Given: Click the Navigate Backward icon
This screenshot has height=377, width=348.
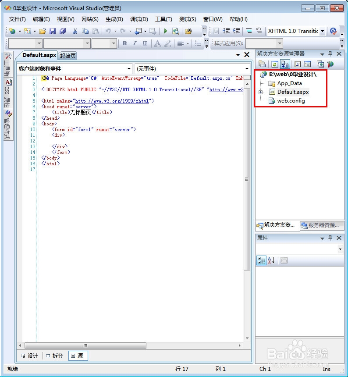Looking at the screenshot, I should pos(138,31).
